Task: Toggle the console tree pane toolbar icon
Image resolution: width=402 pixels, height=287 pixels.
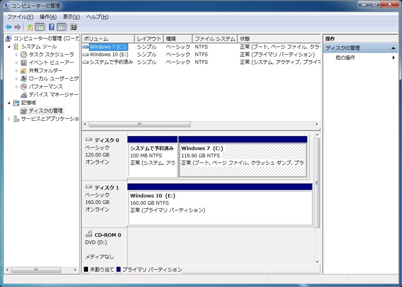Action: pos(40,27)
